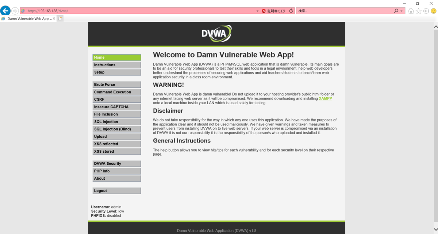Follow the XAMPP hyperlink
Viewport: 438px width, 234px height.
(325, 98)
